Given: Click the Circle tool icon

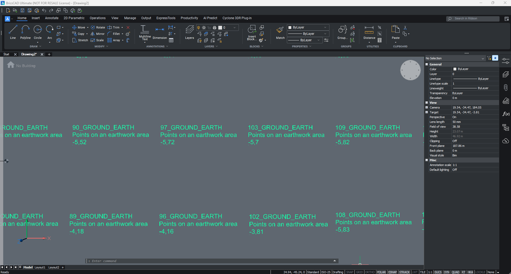Looking at the screenshot, I should [38, 29].
